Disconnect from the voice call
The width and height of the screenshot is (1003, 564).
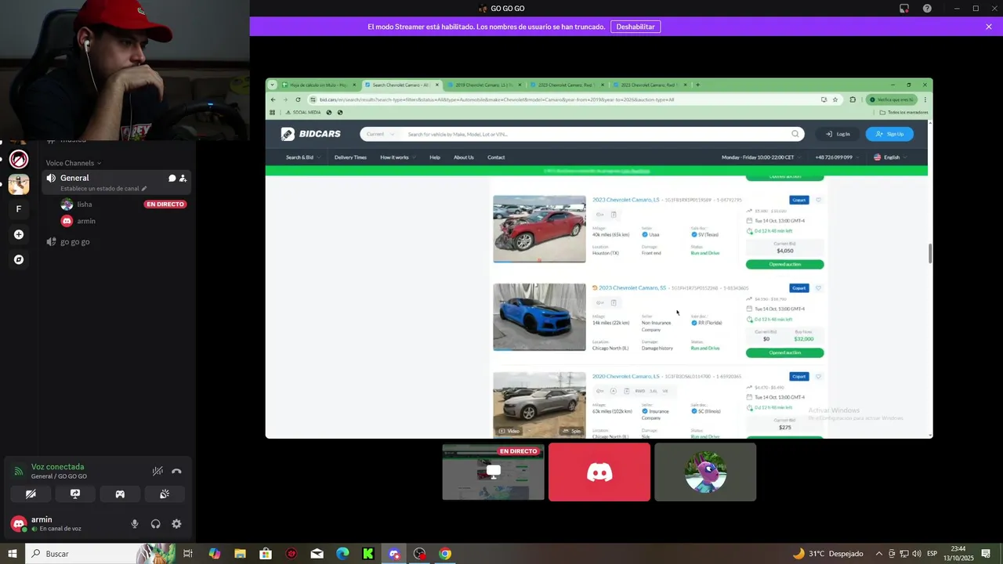click(176, 471)
